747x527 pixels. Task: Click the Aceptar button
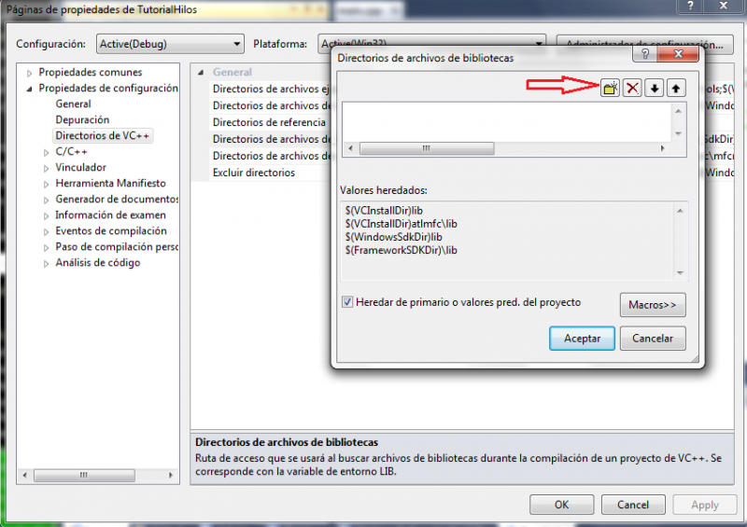pos(582,339)
